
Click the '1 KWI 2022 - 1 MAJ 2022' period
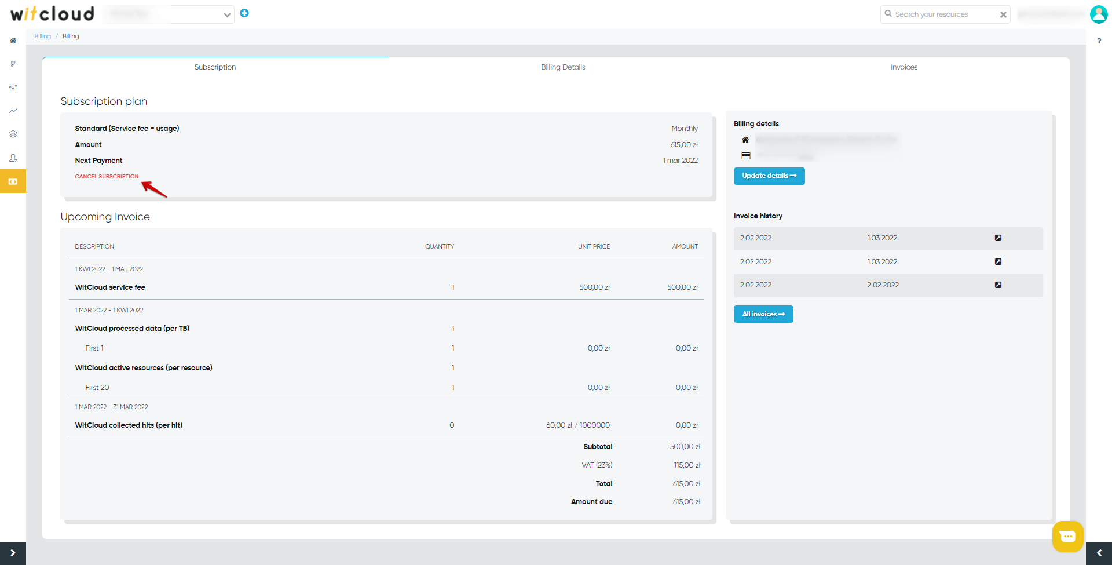click(109, 269)
